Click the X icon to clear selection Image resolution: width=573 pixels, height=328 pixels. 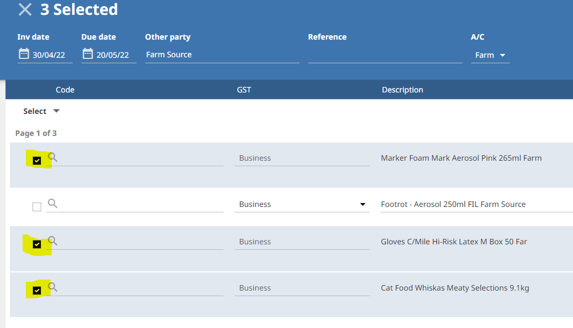[x=25, y=9]
